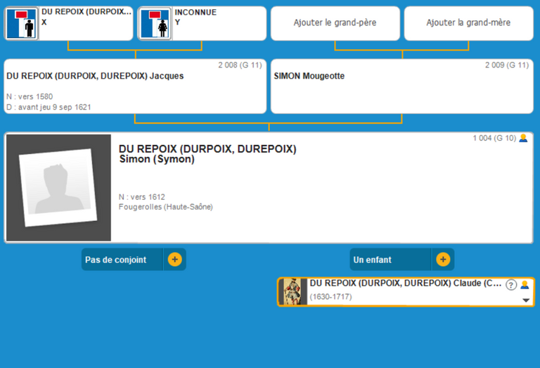Click the question mark icon on Claude's card

click(511, 285)
